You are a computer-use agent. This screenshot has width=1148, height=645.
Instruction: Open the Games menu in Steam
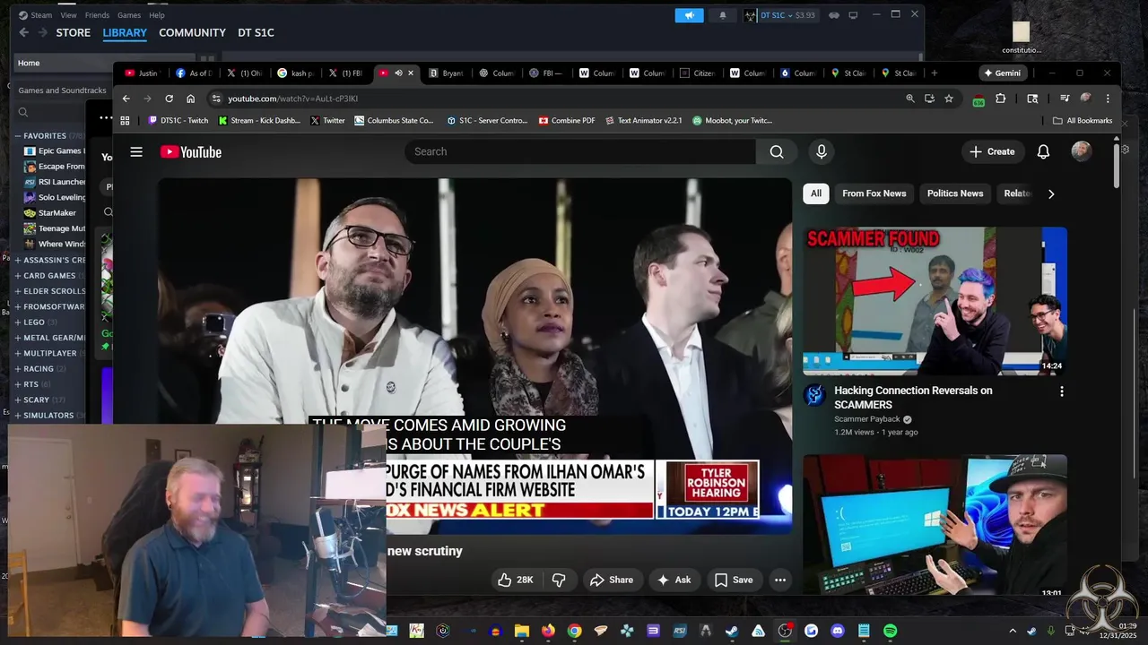(x=129, y=15)
